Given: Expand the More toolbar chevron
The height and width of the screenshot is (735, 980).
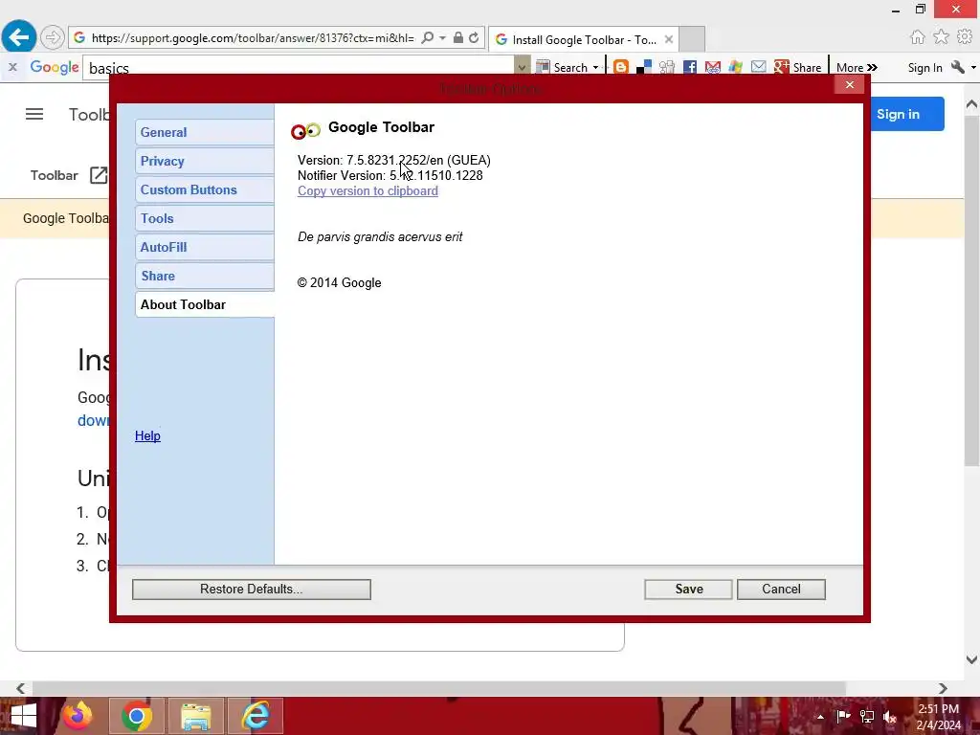Looking at the screenshot, I should [857, 68].
